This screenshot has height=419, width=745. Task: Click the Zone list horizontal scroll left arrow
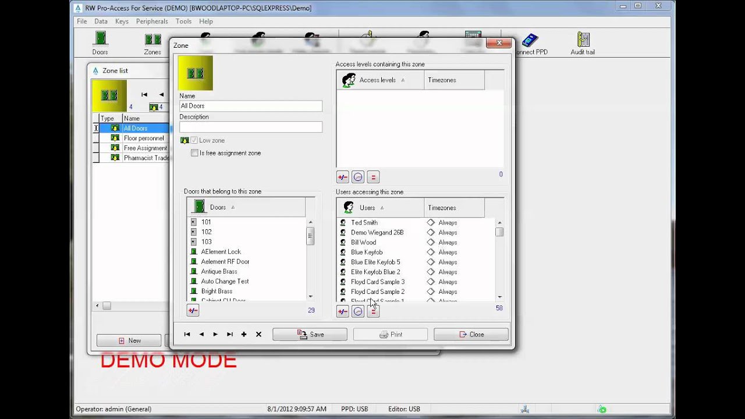coord(97,306)
